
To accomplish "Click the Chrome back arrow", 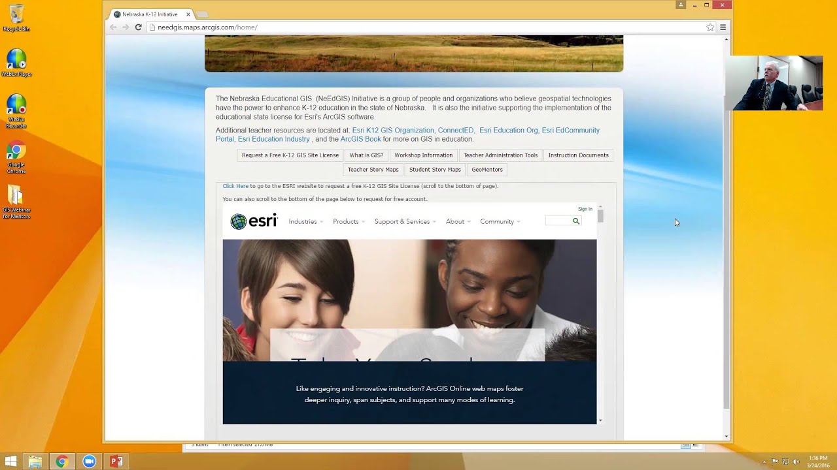I will pyautogui.click(x=113, y=27).
